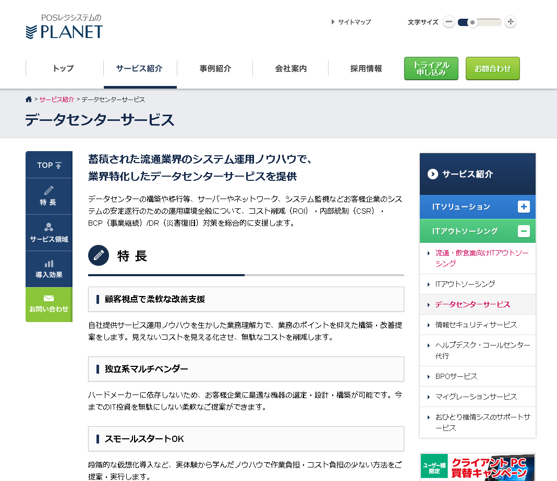This screenshot has width=557, height=481.
Task: Select 事例紹介 in main navigation
Action: click(215, 68)
